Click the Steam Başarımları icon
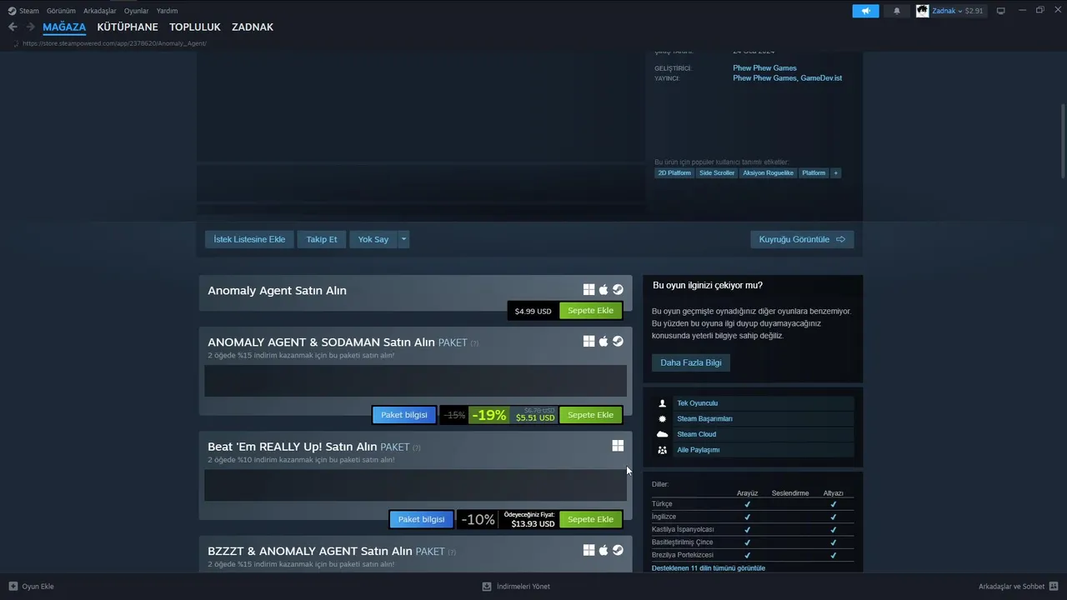The image size is (1067, 600). 663,419
